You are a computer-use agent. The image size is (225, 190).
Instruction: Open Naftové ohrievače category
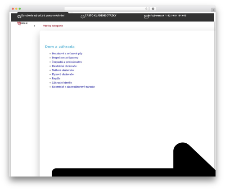point(63,70)
